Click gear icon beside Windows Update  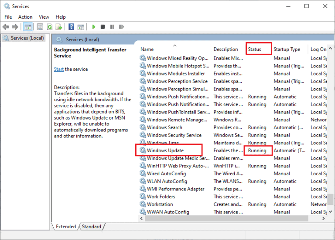(143, 150)
